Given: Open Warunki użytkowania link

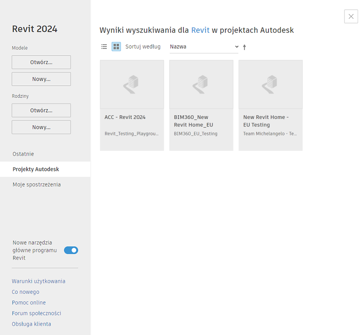Looking at the screenshot, I should point(39,281).
